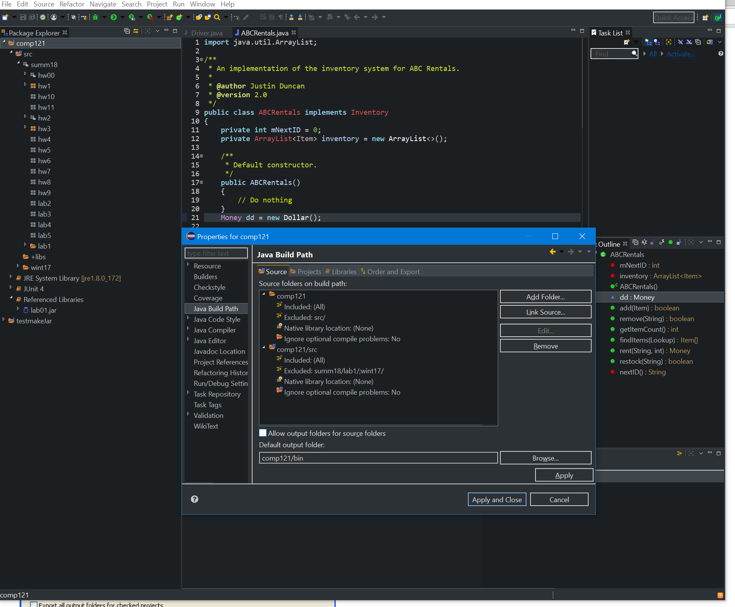Toggle Hide Static Members in Outline toolbar
Viewport: 735px width, 607px height.
click(662, 242)
